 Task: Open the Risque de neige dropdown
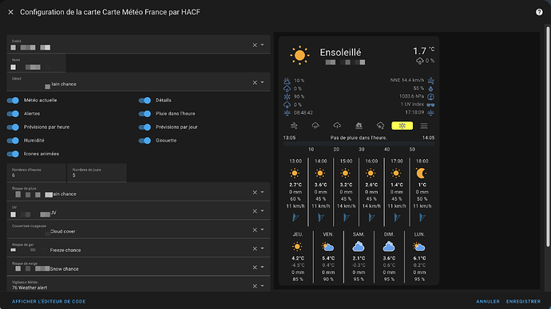point(263,267)
